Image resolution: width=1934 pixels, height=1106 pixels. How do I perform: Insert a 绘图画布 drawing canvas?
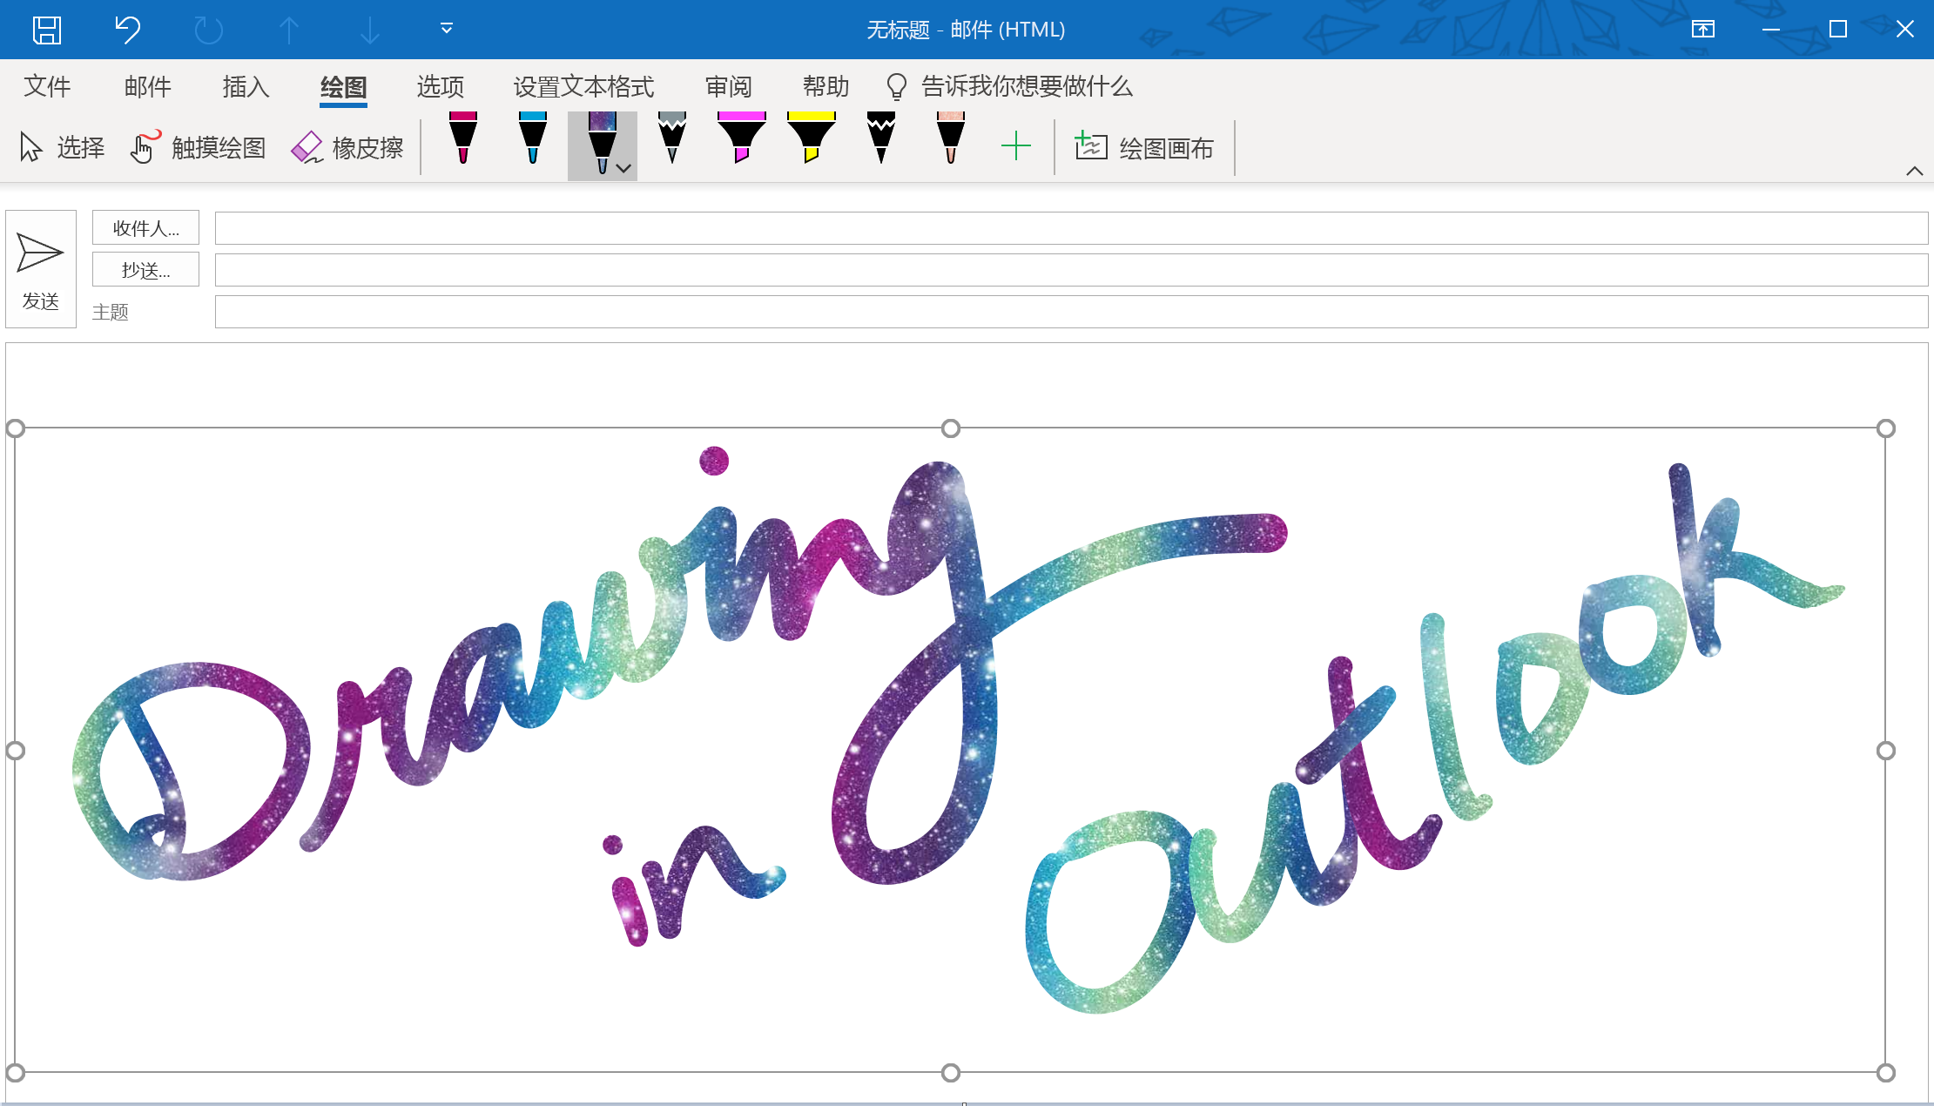(x=1144, y=147)
